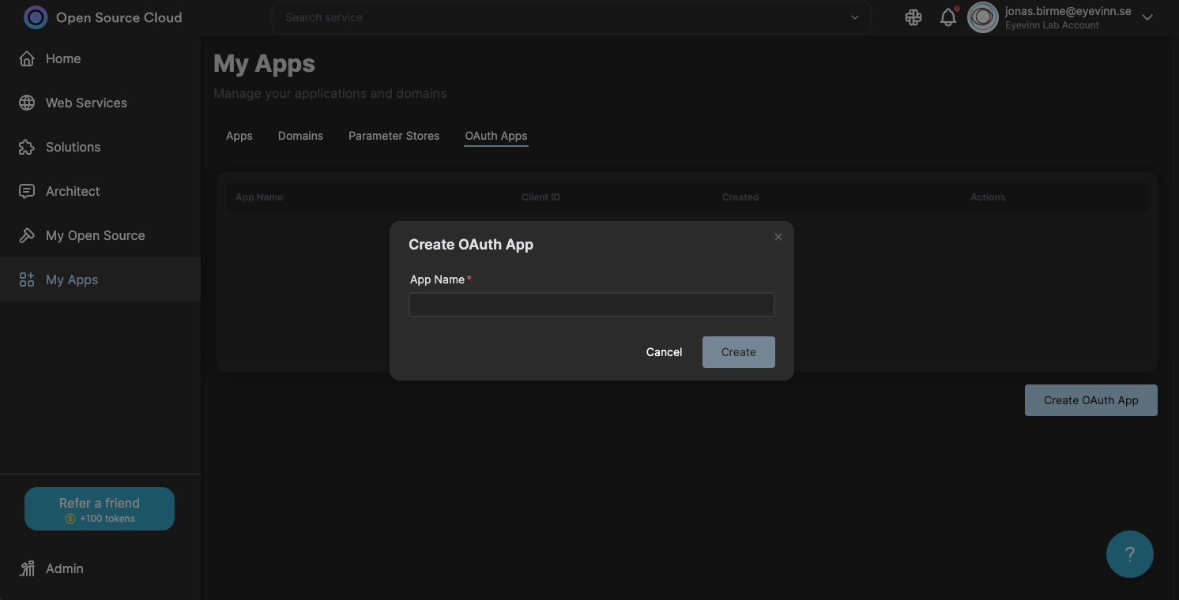The width and height of the screenshot is (1179, 600).
Task: Click the My Apps grid icon
Action: click(26, 279)
